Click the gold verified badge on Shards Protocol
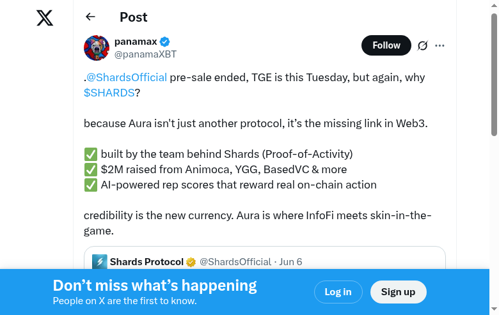 coord(191,262)
